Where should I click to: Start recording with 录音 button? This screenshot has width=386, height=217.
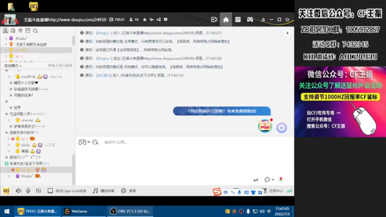coord(128,190)
